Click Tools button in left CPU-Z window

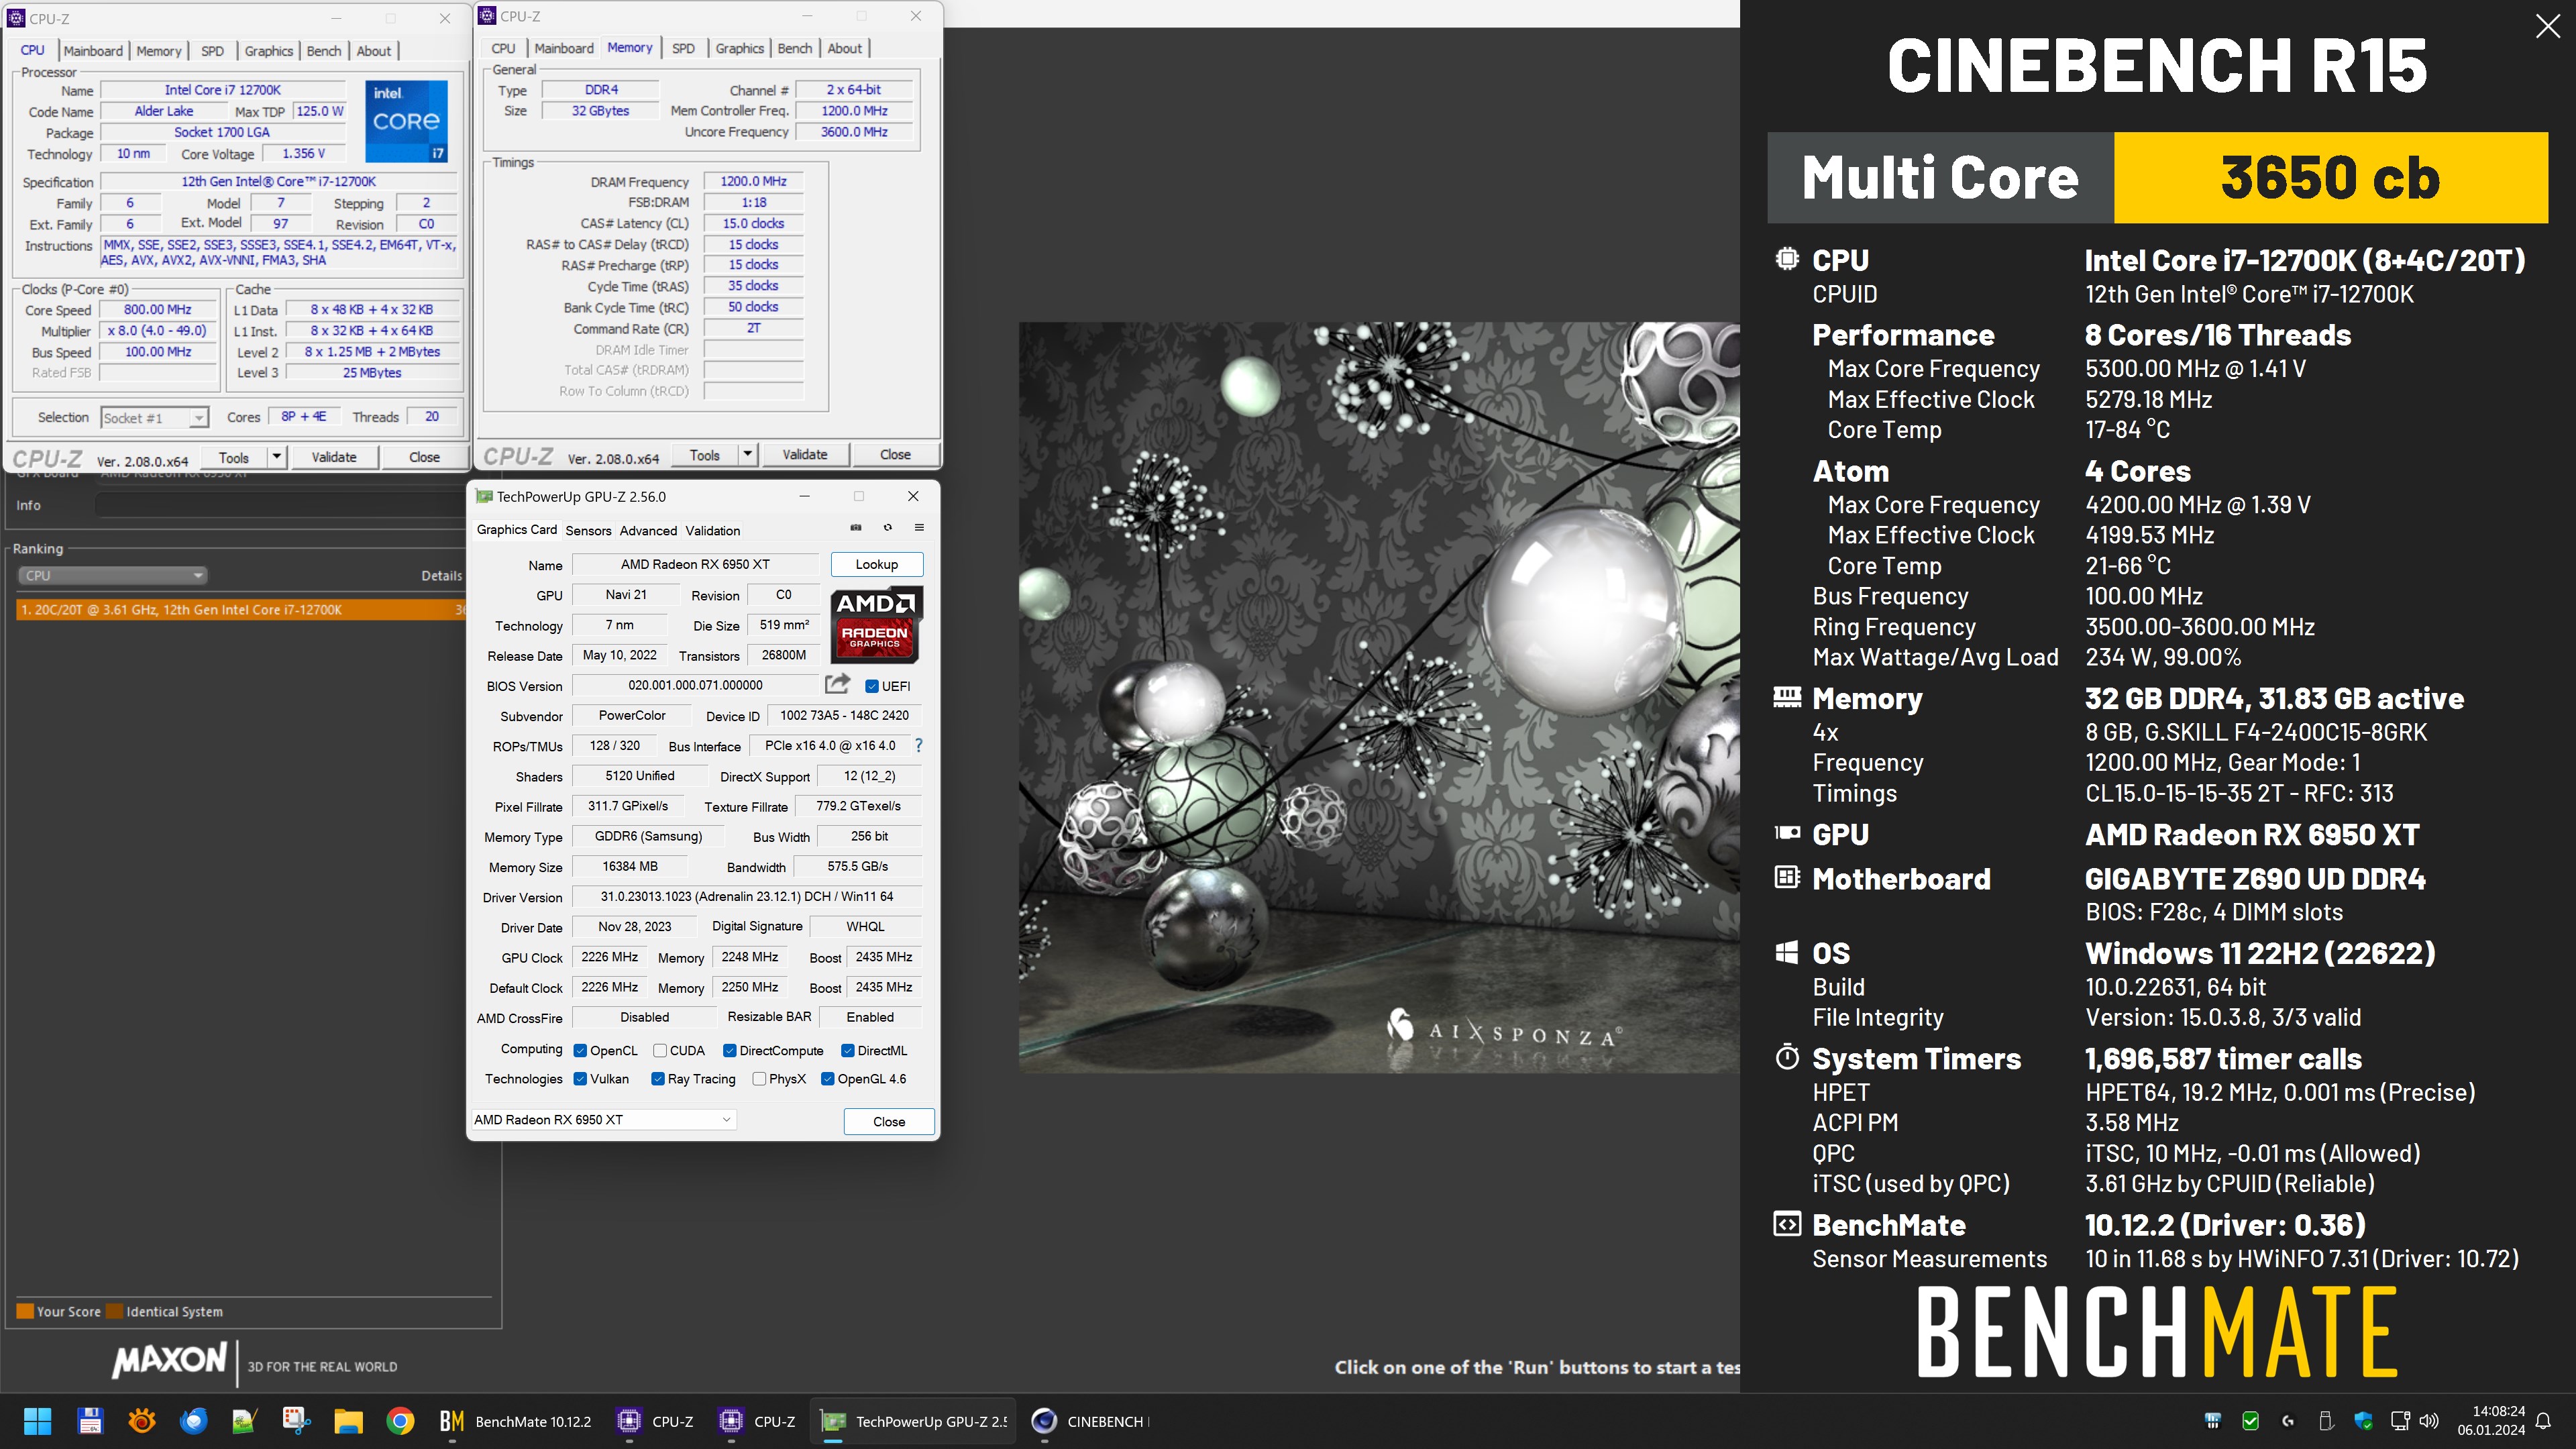pos(234,457)
